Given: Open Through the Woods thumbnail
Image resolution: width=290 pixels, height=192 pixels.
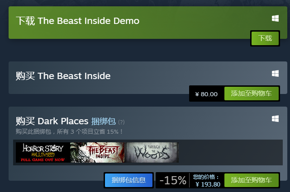Looking at the screenshot, I should 152,153.
